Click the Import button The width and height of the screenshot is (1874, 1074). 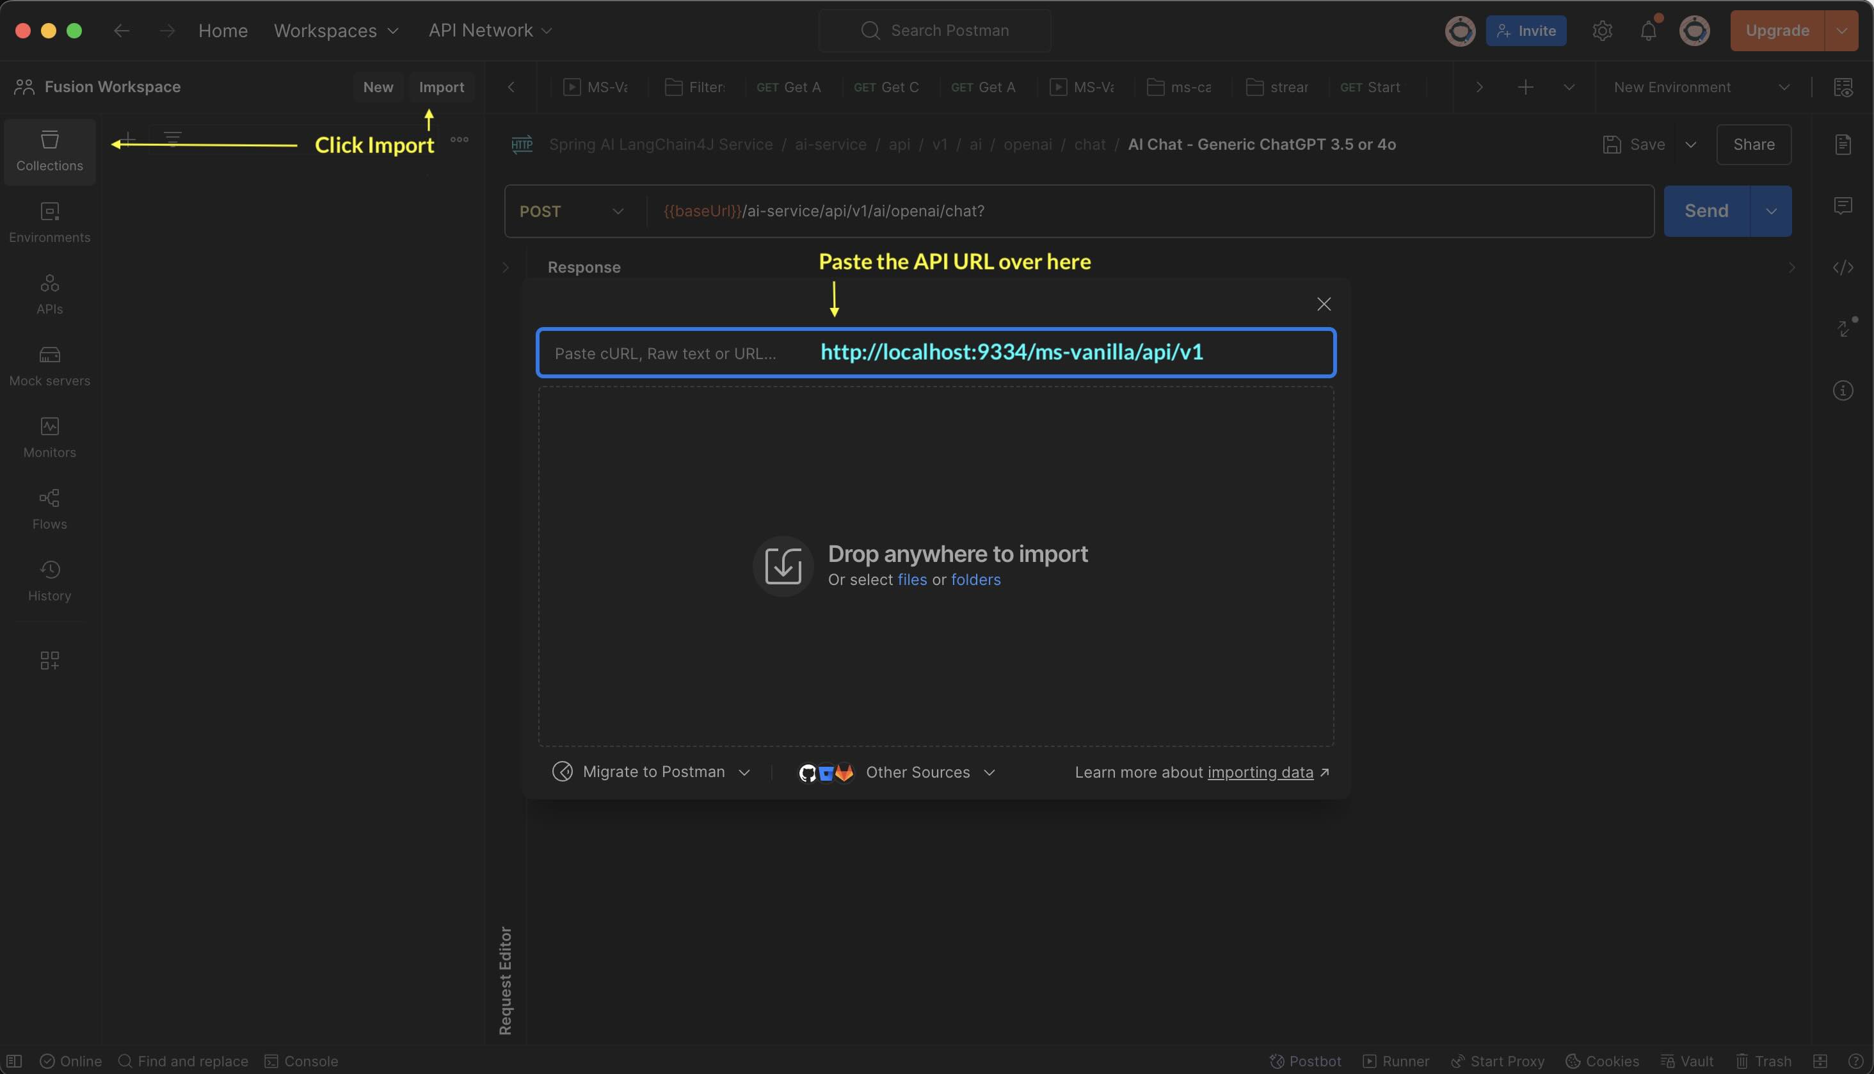[x=441, y=87]
